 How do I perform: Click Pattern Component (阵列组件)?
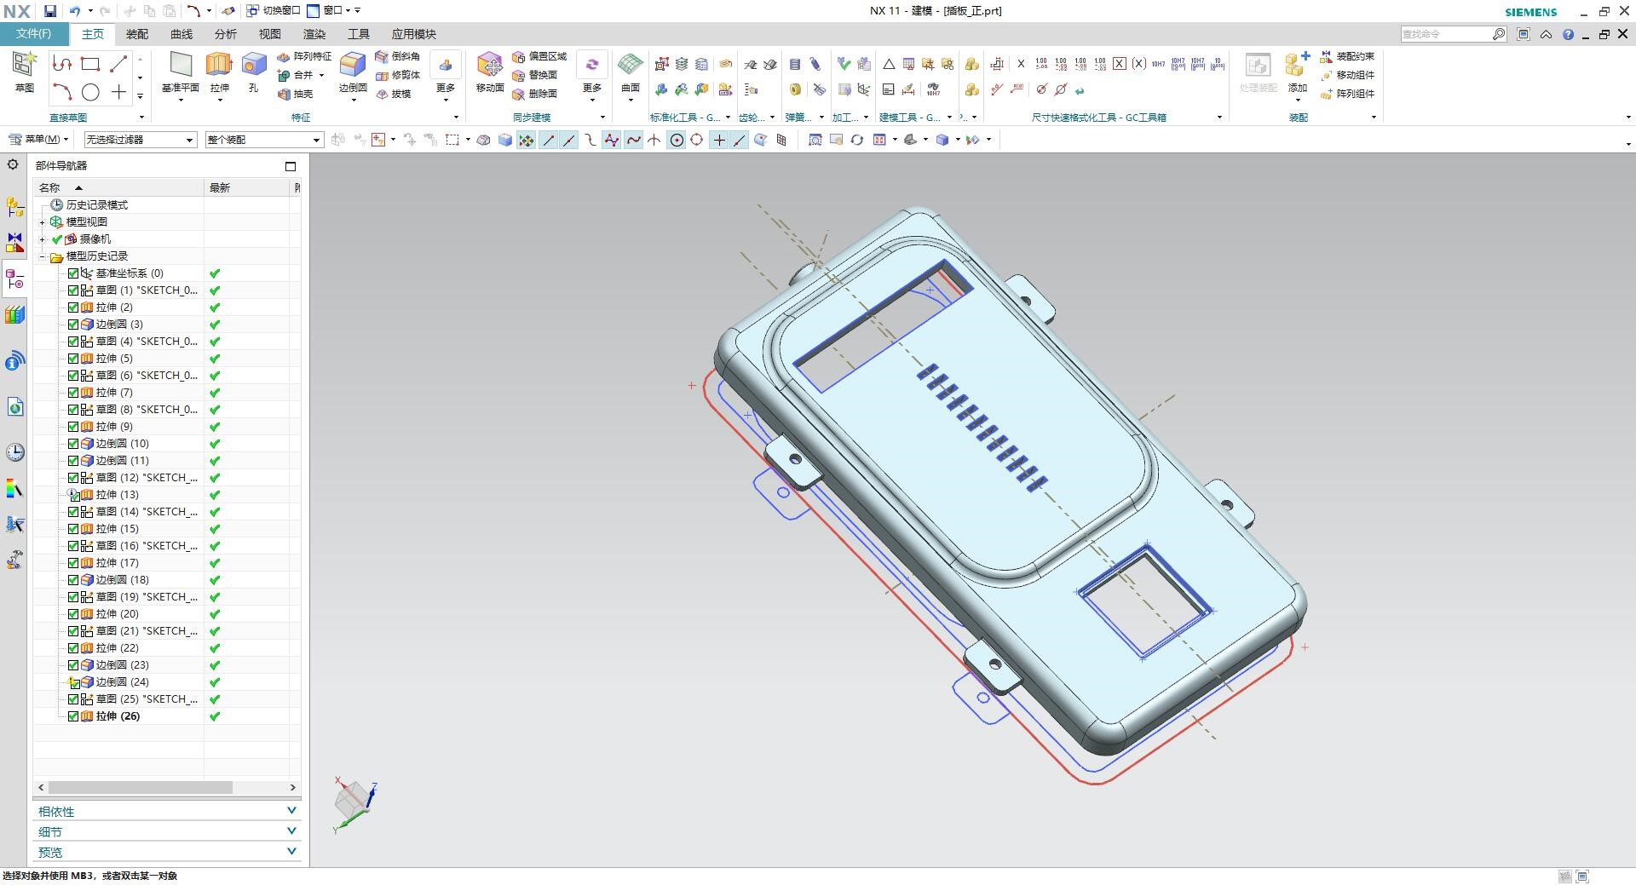pos(1347,94)
